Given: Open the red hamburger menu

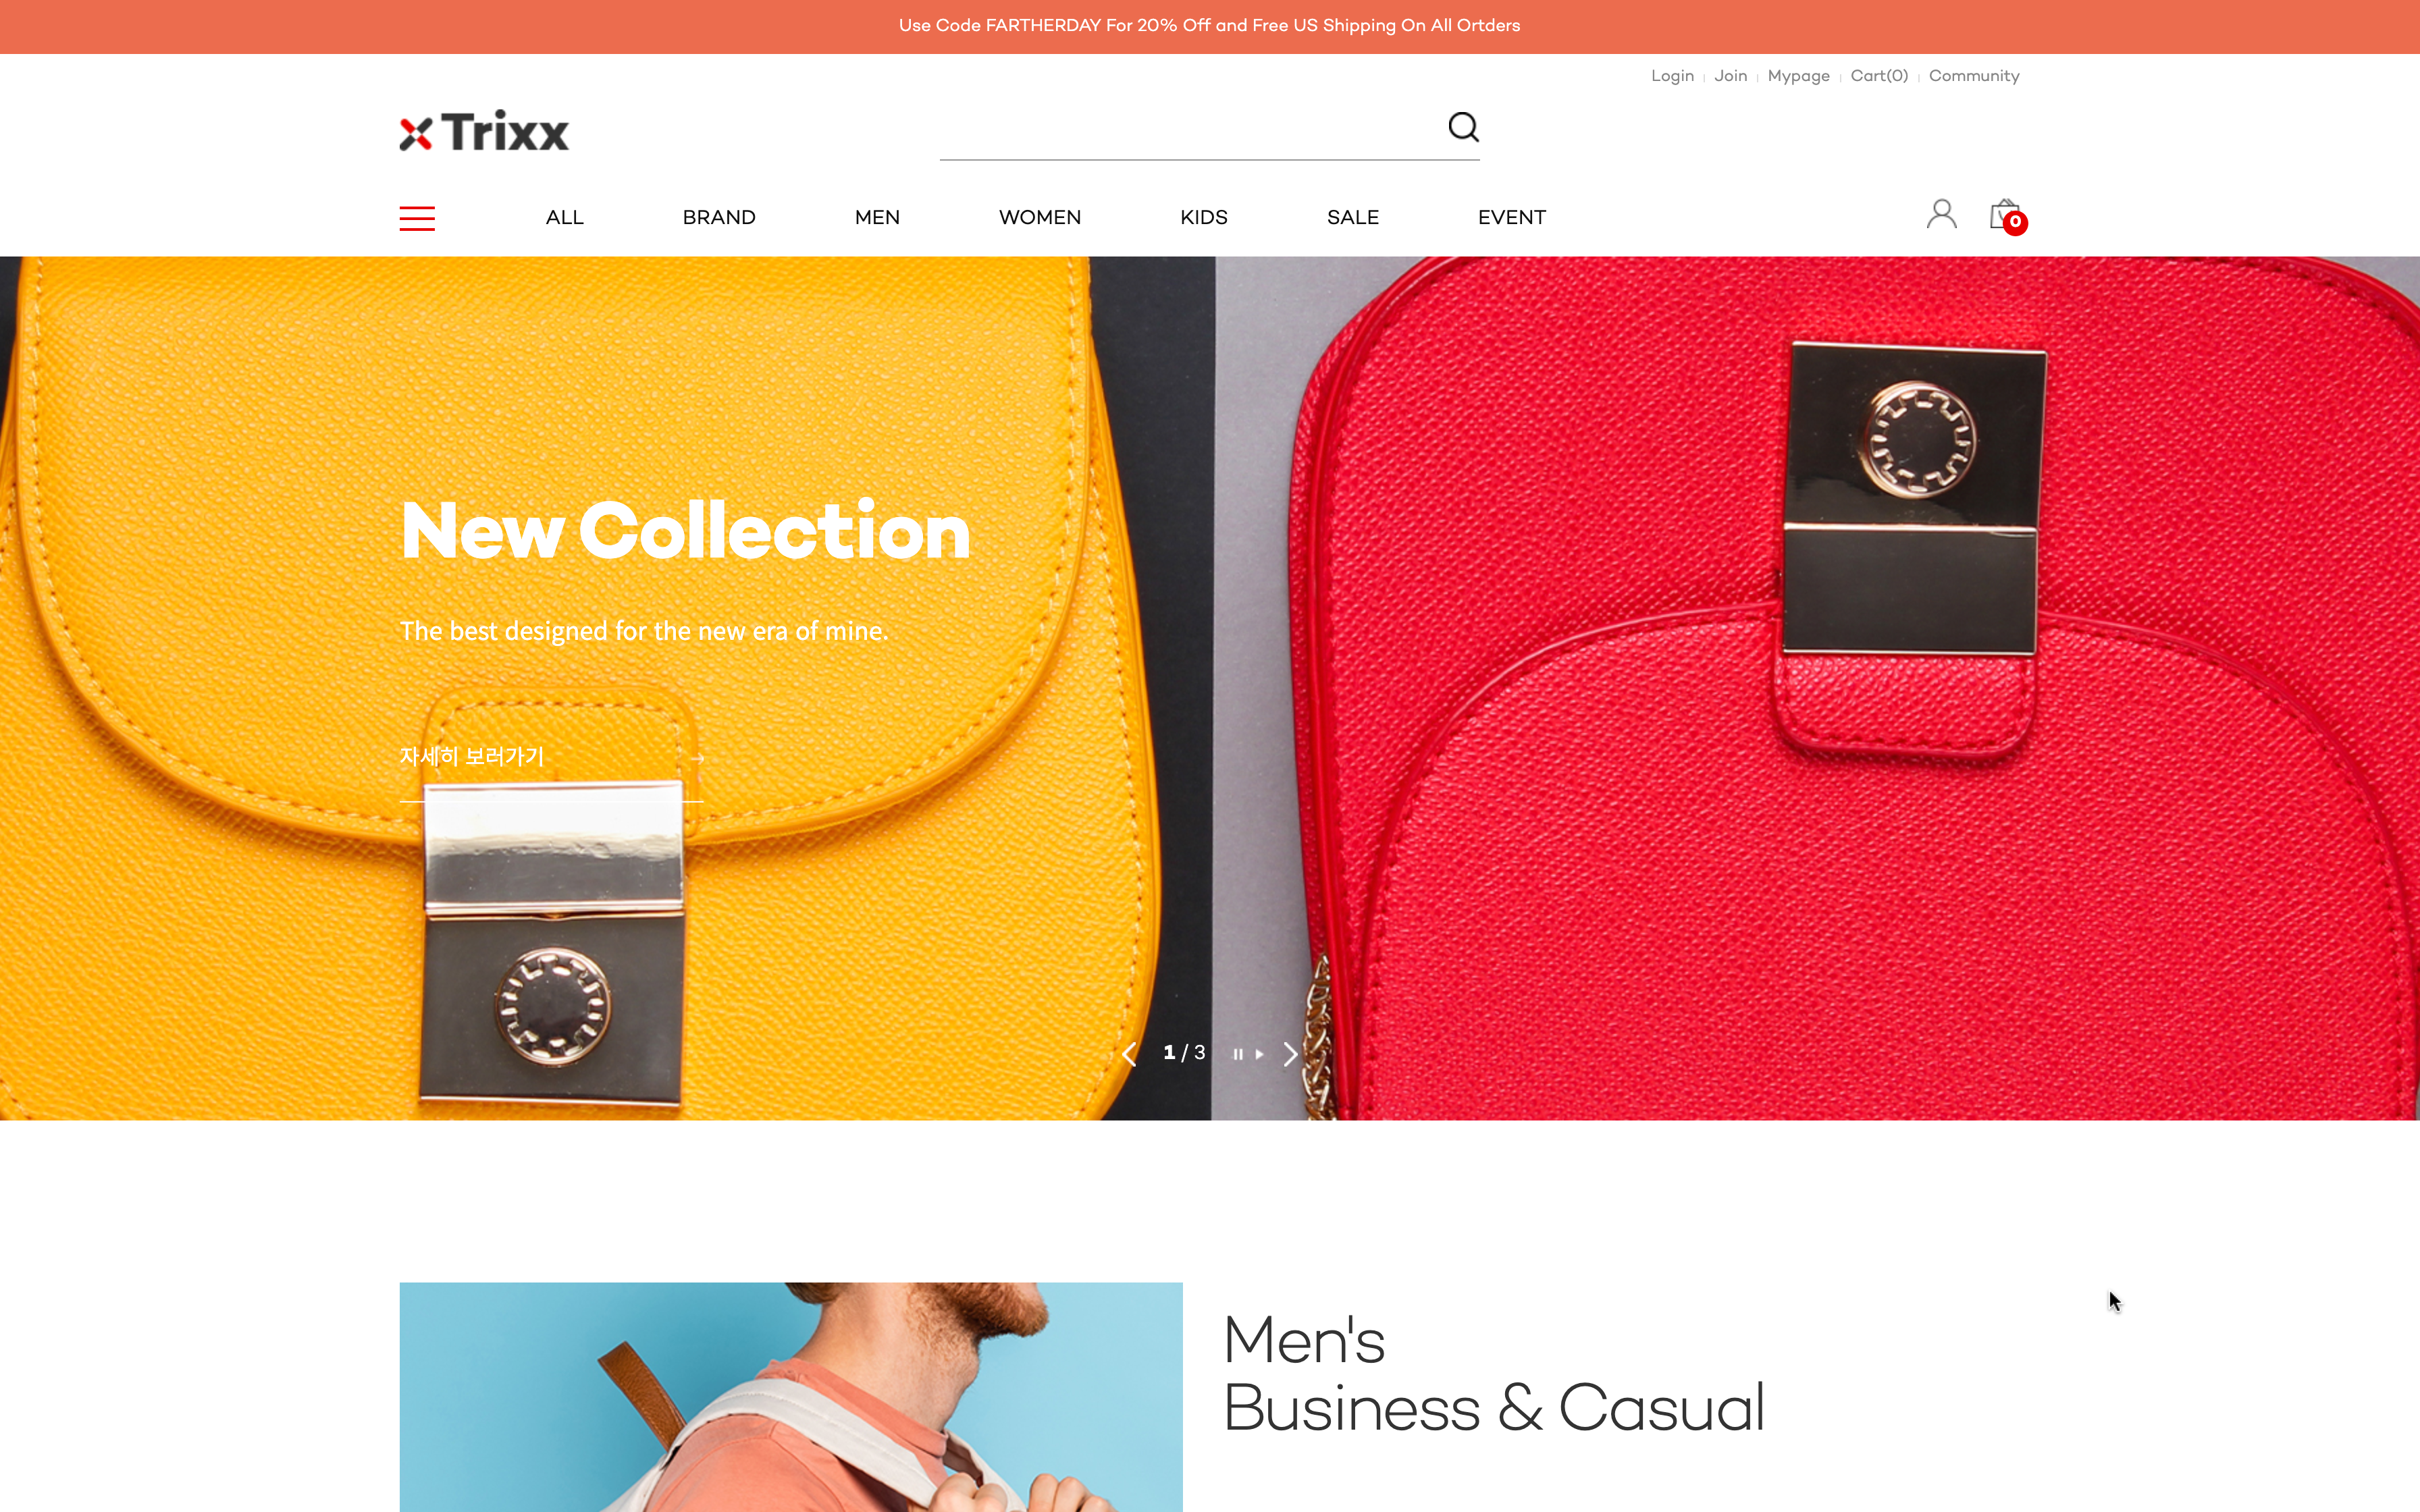Looking at the screenshot, I should 417,218.
